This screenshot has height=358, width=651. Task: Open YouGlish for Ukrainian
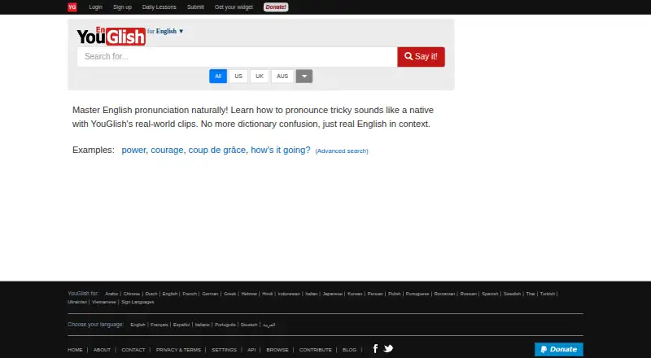point(77,302)
